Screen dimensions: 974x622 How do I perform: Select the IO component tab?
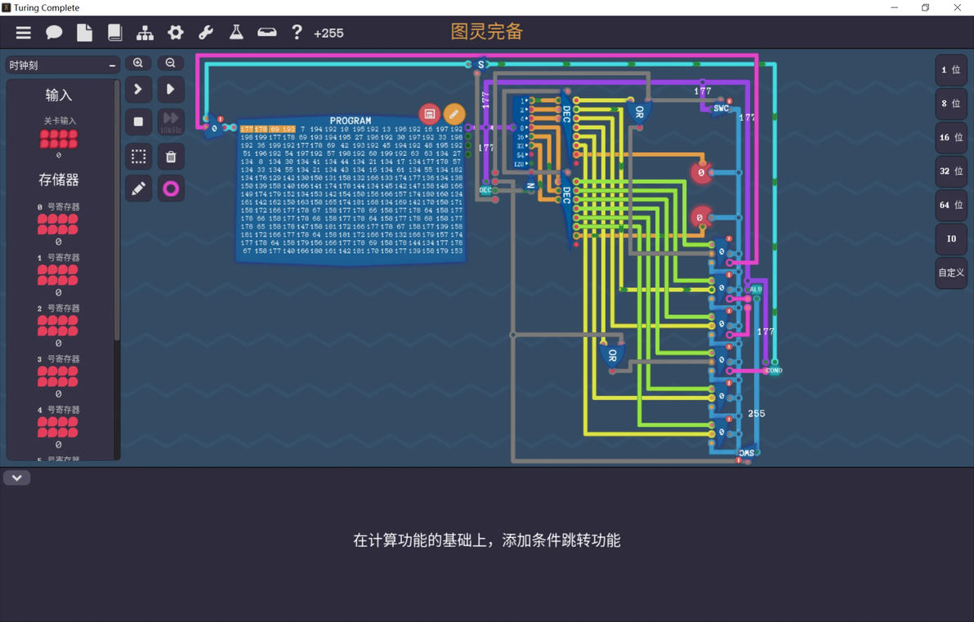point(951,238)
